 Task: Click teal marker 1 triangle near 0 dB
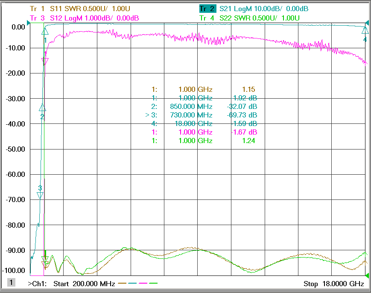click(45, 31)
